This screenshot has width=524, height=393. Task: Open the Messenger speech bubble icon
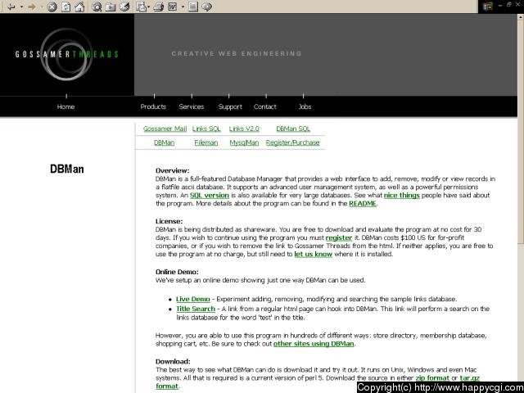coord(207,7)
